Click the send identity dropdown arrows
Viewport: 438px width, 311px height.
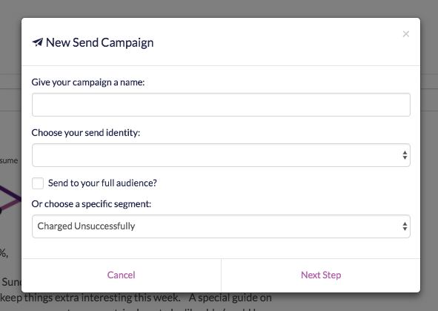tap(405, 155)
